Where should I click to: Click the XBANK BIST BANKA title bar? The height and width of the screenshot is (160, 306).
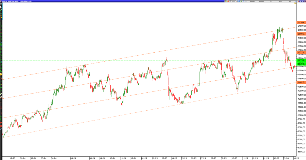18,1
